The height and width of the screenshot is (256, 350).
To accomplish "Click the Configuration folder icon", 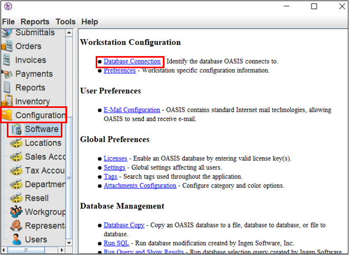I will click(x=7, y=115).
